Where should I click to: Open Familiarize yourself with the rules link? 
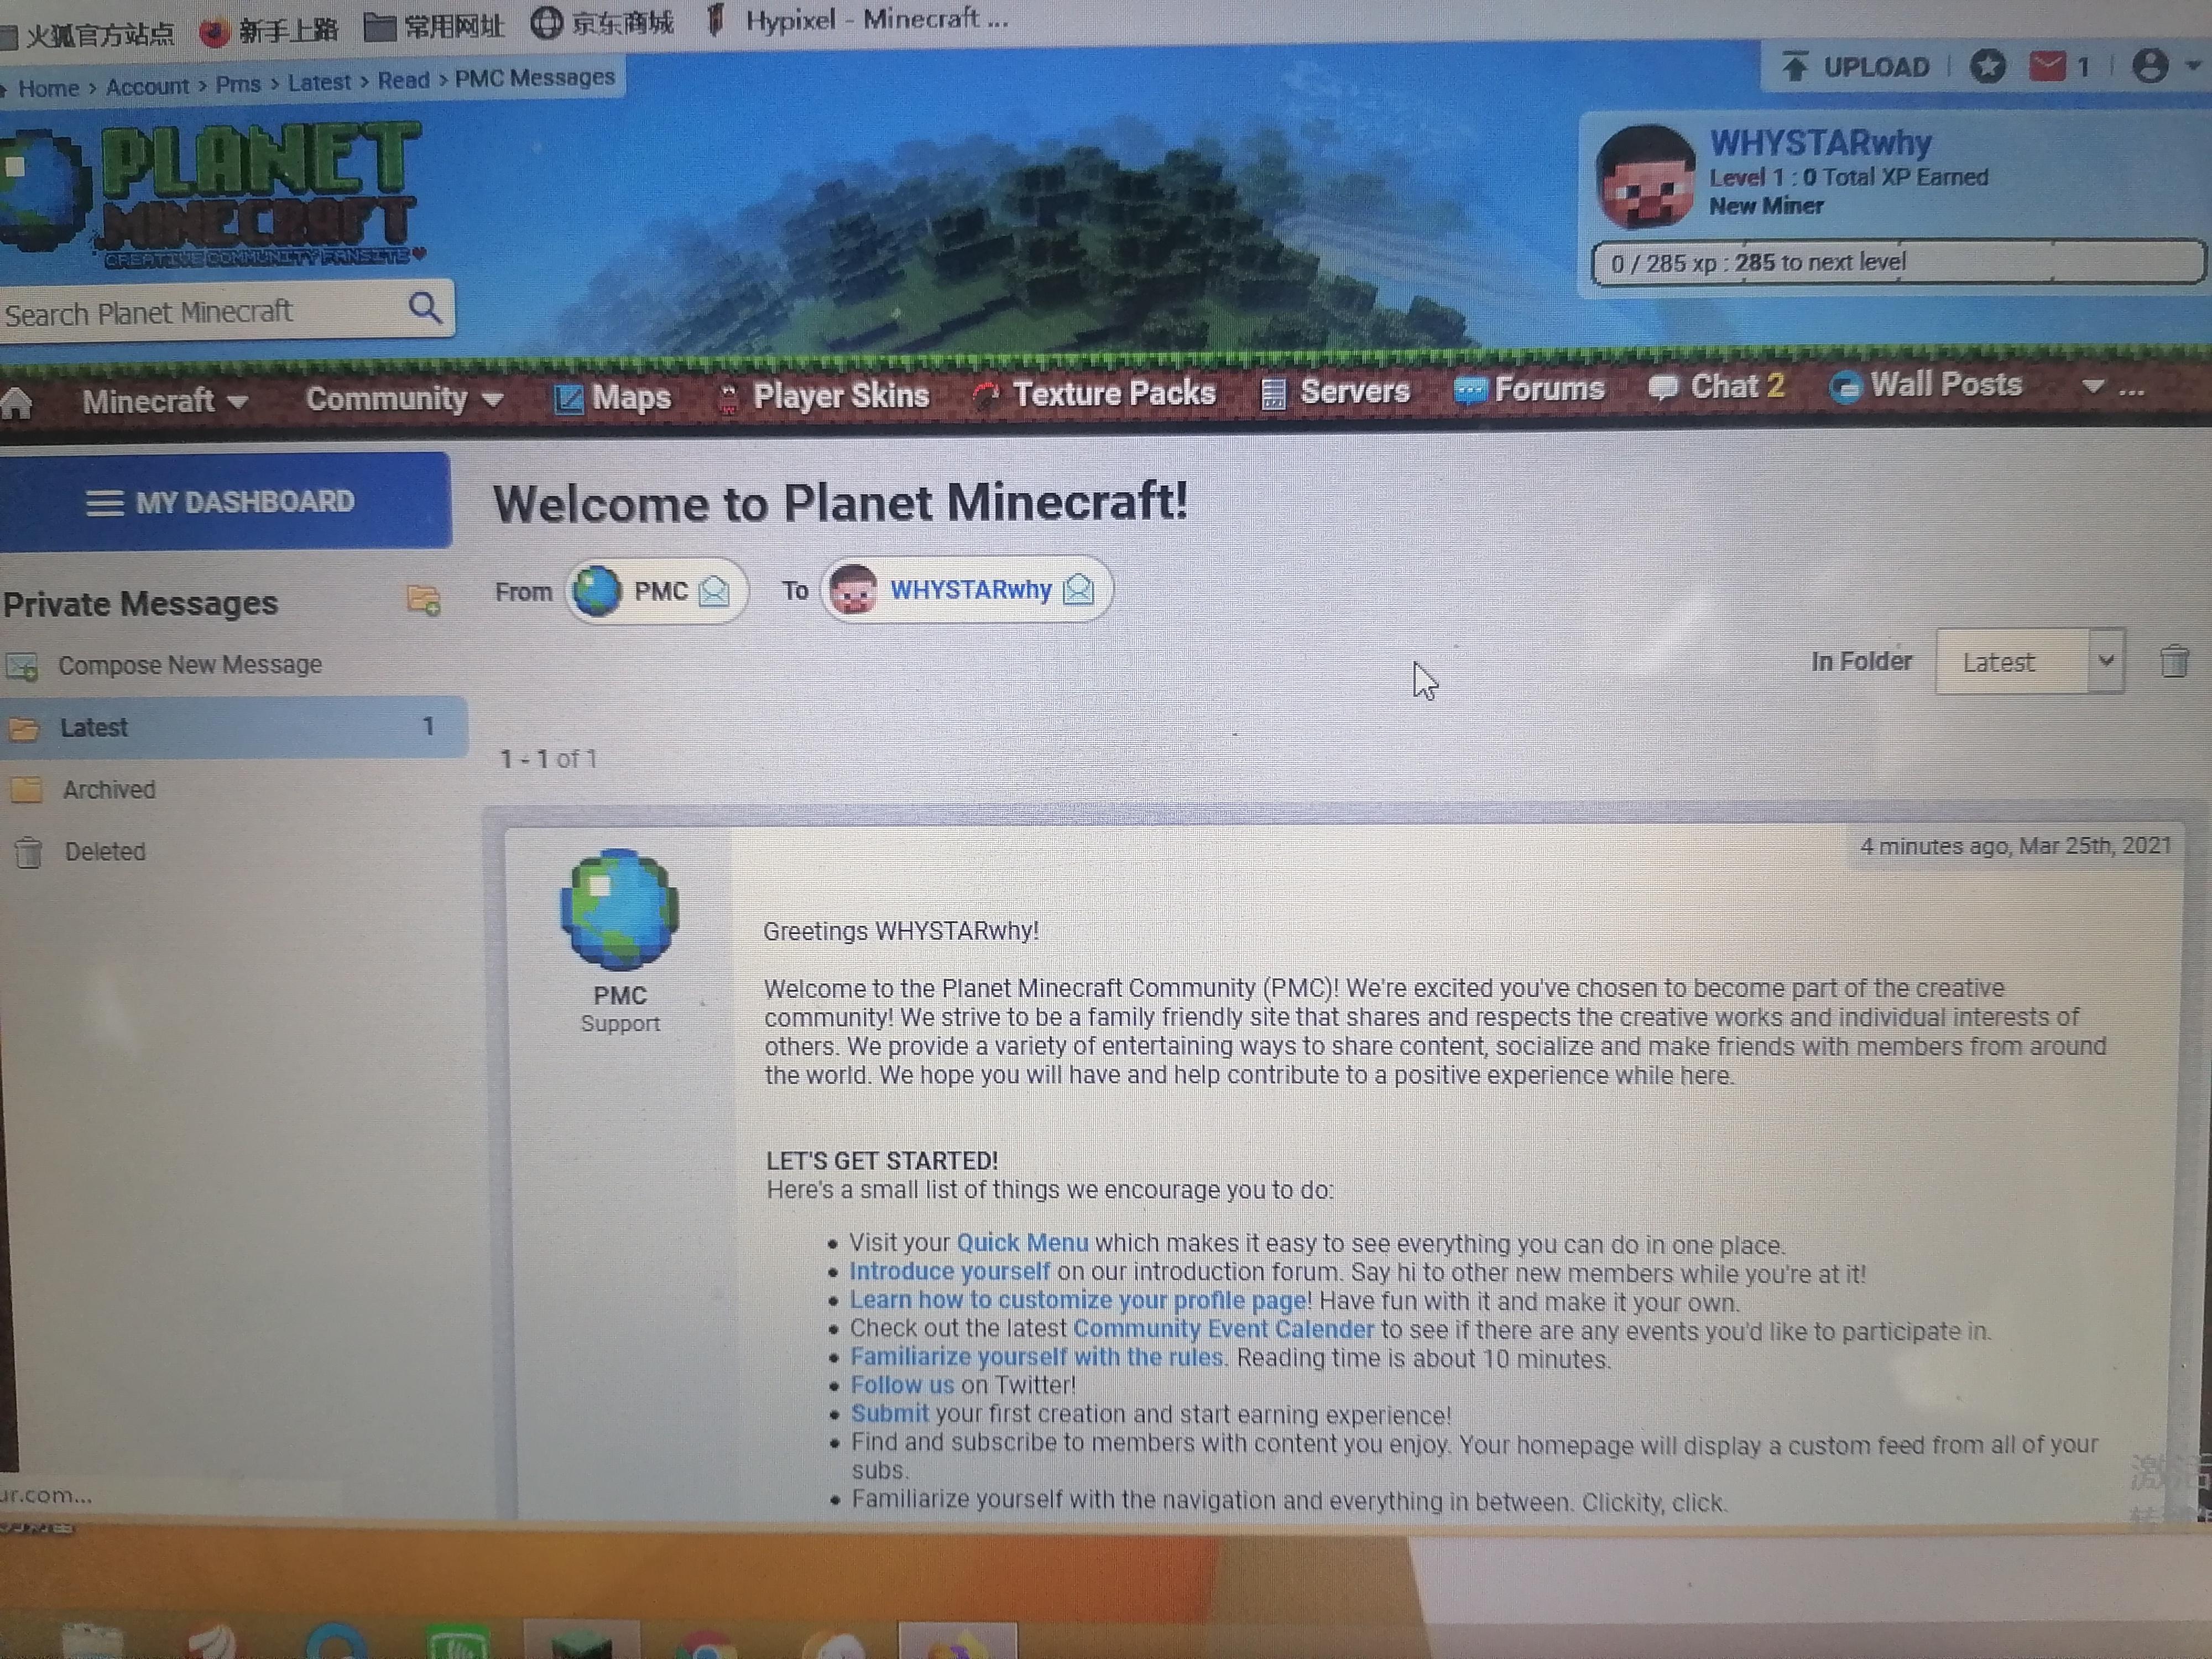coord(1036,1356)
